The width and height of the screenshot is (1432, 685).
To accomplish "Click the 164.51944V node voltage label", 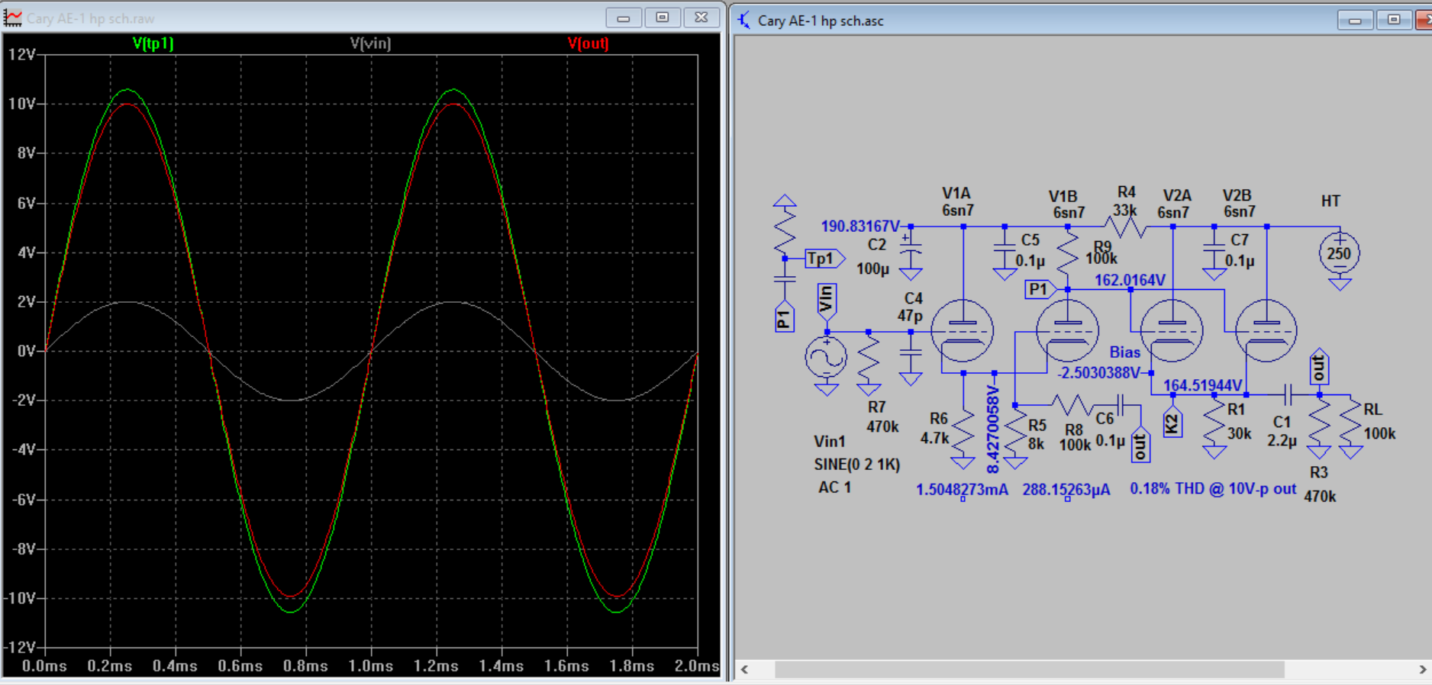I will click(1202, 385).
